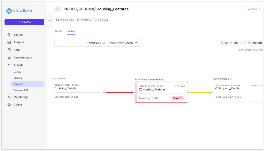The image size is (264, 151).
Task: Click the Snowflake logo
Action: tap(19, 11)
